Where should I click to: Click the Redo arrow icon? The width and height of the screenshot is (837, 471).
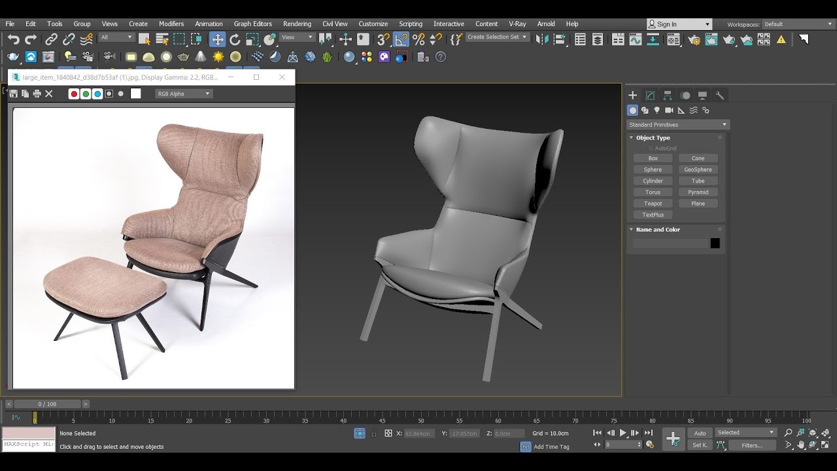(30, 39)
